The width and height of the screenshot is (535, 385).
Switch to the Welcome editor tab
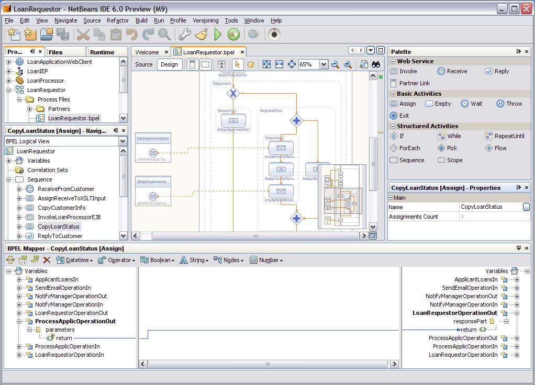tap(147, 52)
